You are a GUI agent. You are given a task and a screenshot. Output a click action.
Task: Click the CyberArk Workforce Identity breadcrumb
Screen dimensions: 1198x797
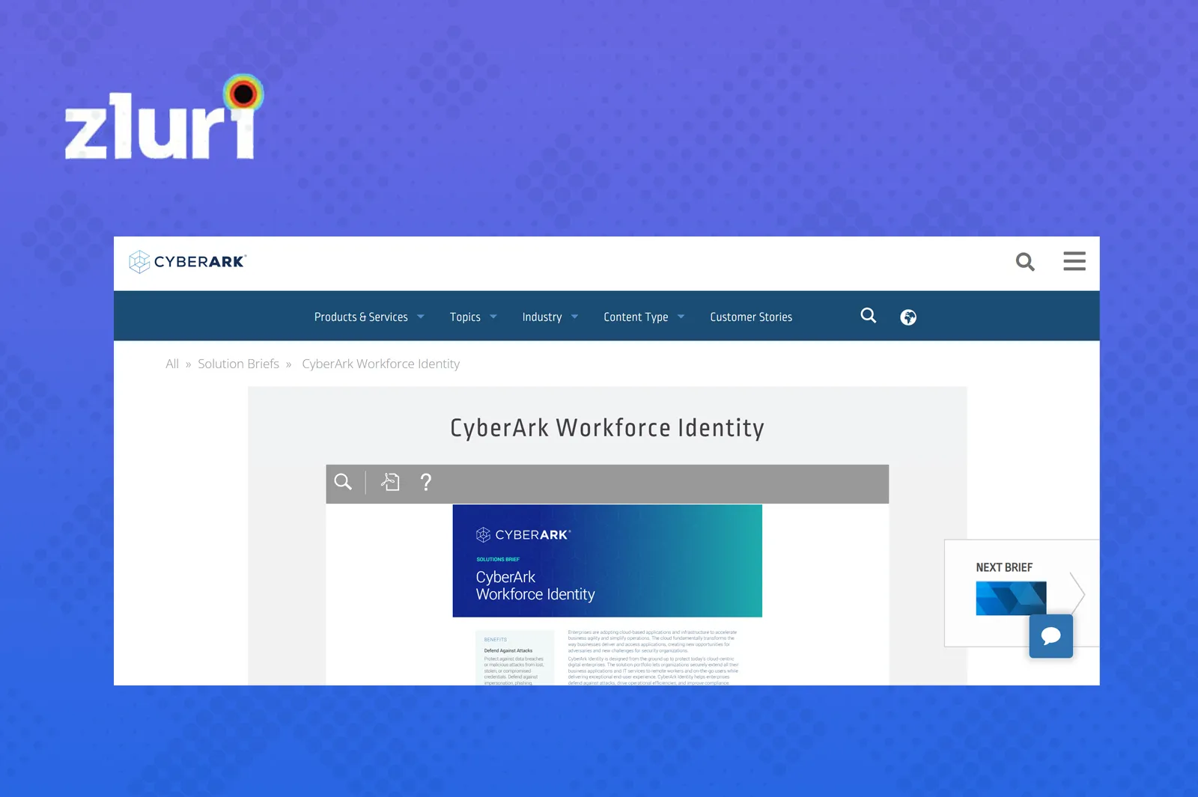380,364
